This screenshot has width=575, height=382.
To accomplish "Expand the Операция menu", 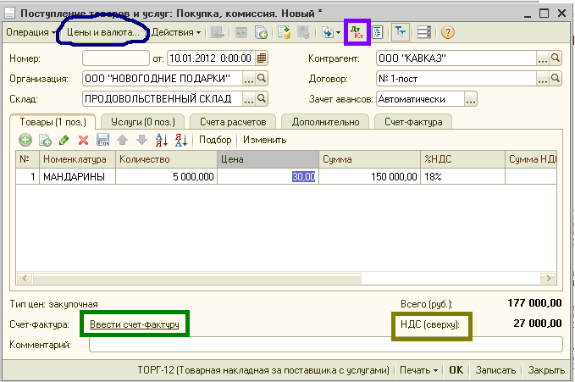I will pos(30,32).
